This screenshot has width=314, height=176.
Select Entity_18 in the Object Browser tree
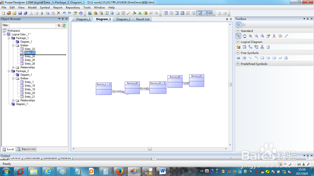(30, 86)
